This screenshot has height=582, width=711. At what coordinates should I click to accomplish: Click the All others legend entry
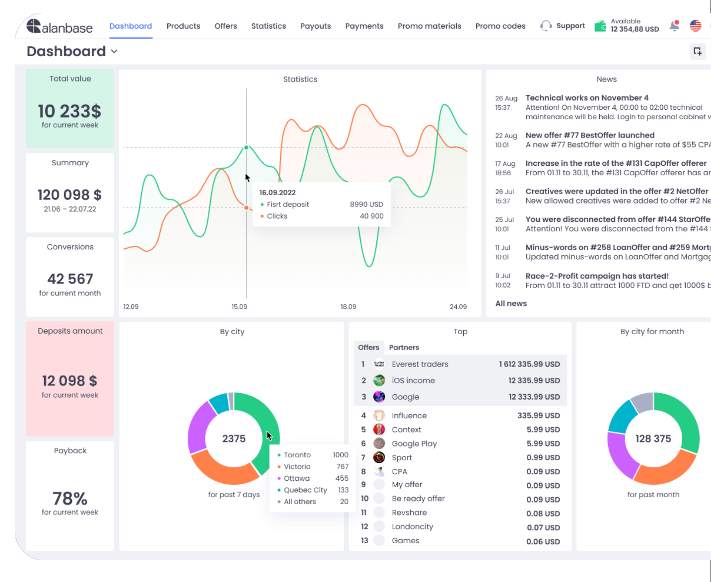coord(313,502)
